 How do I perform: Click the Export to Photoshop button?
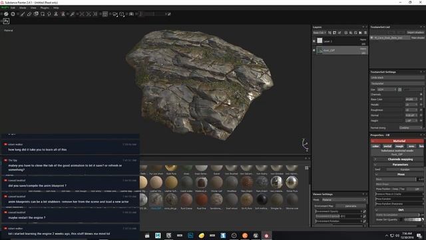click(6, 21)
